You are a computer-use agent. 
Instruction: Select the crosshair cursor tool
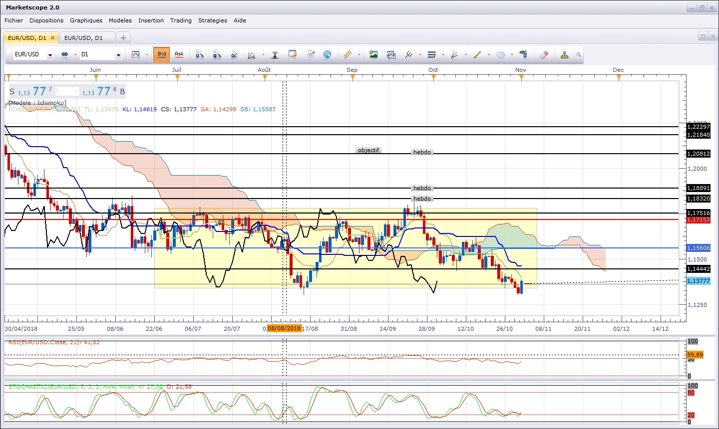click(234, 55)
